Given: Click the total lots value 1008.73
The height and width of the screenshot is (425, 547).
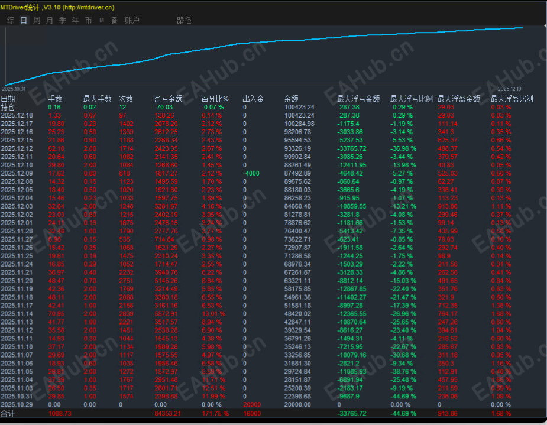Looking at the screenshot, I should point(60,414).
